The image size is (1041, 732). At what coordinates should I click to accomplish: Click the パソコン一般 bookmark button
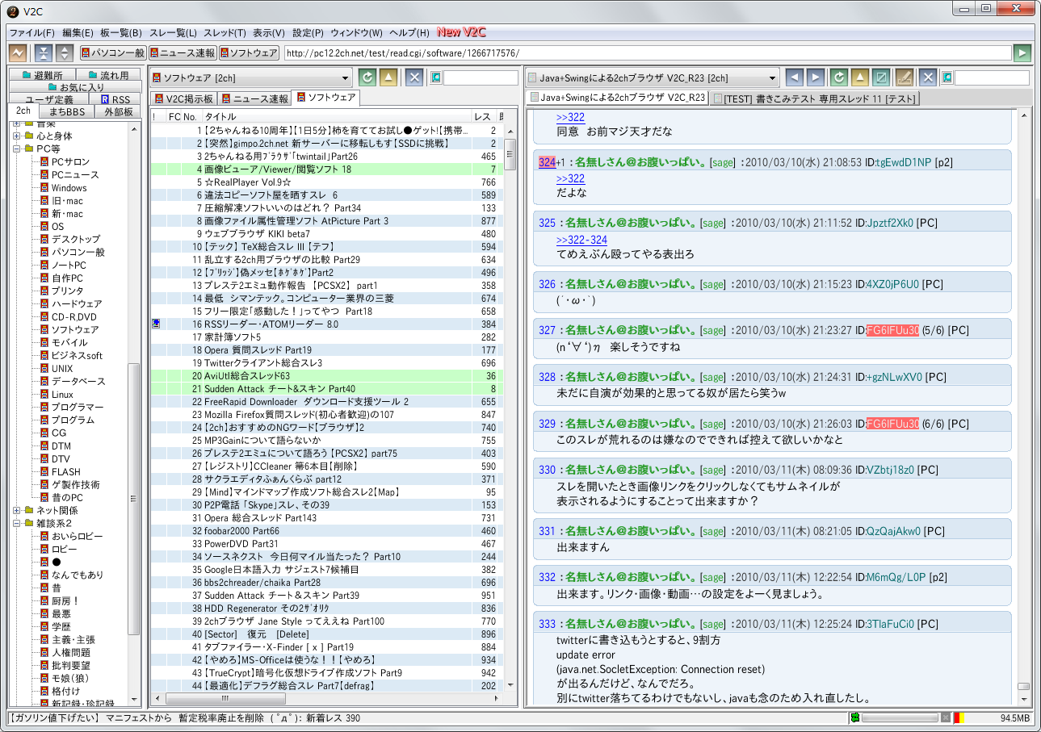coord(113,53)
